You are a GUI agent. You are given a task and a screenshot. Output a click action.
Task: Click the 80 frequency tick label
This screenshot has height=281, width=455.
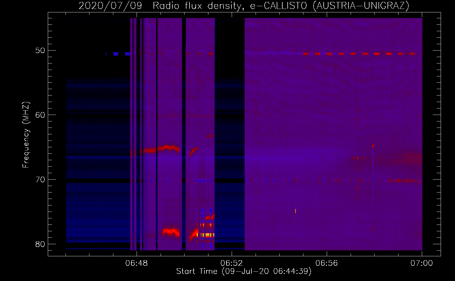[40, 244]
